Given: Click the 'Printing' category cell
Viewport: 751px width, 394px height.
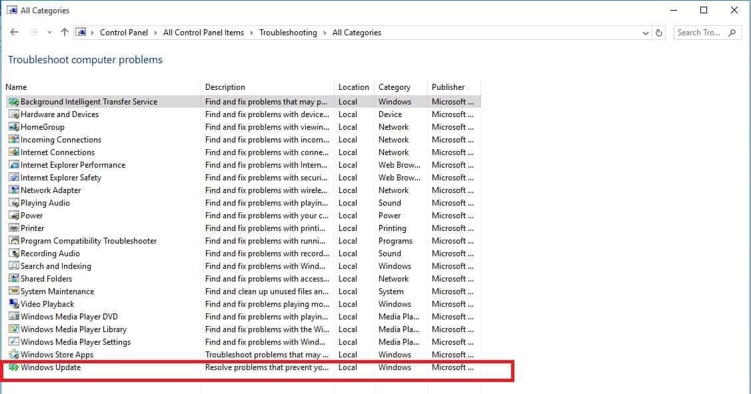Looking at the screenshot, I should point(392,228).
